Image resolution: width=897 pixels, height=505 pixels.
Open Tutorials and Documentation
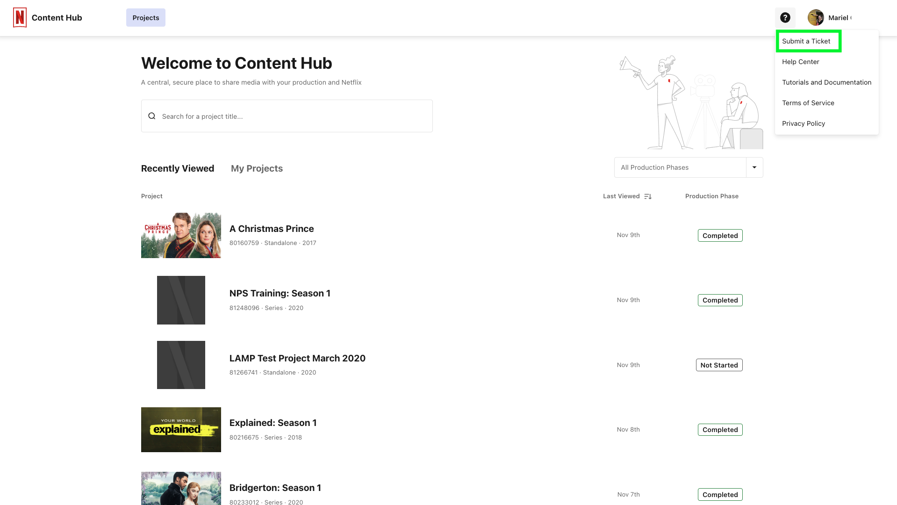[x=827, y=82]
